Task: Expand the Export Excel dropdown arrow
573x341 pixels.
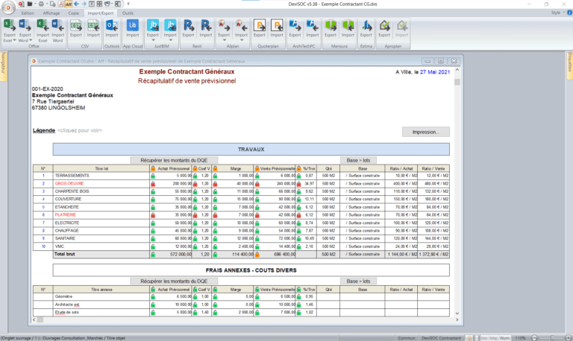Action: pos(14,40)
